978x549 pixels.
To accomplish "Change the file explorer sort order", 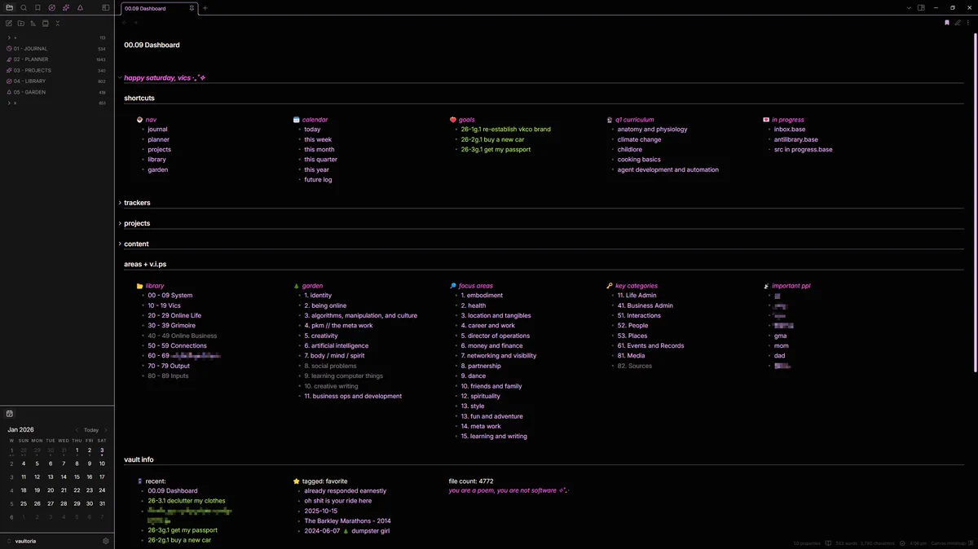I will (x=33, y=23).
